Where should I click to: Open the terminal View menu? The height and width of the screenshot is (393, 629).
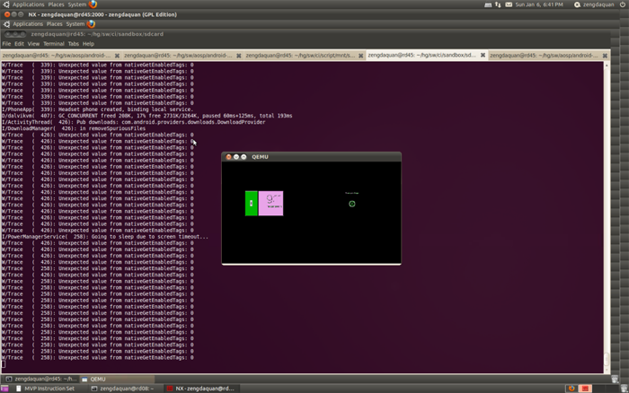(33, 44)
